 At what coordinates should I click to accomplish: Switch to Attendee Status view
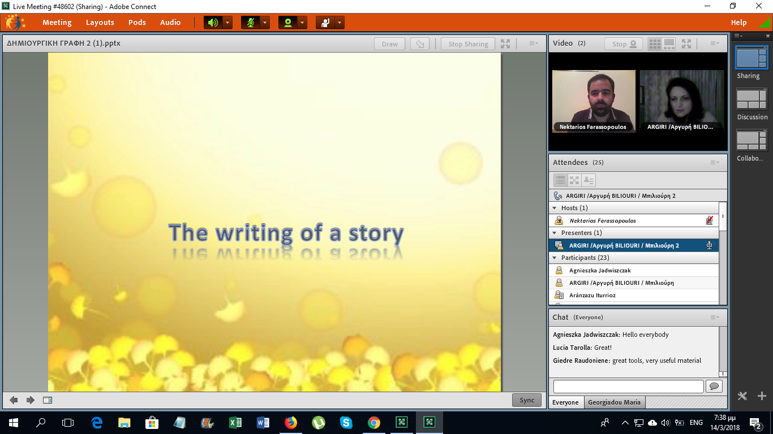point(589,180)
